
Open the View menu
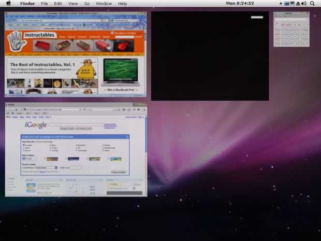tap(73, 4)
